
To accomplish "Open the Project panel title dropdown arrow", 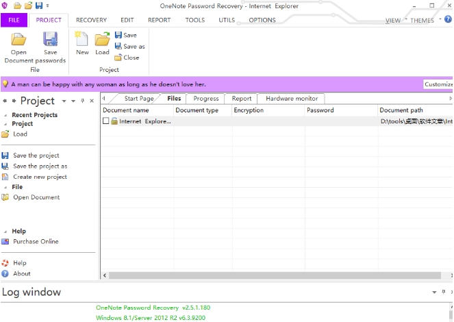I will pos(64,101).
